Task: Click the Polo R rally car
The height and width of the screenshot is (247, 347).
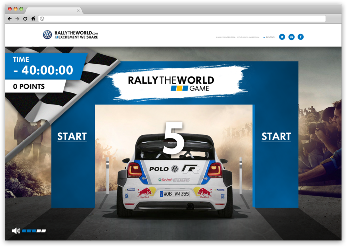Action: pos(174,181)
